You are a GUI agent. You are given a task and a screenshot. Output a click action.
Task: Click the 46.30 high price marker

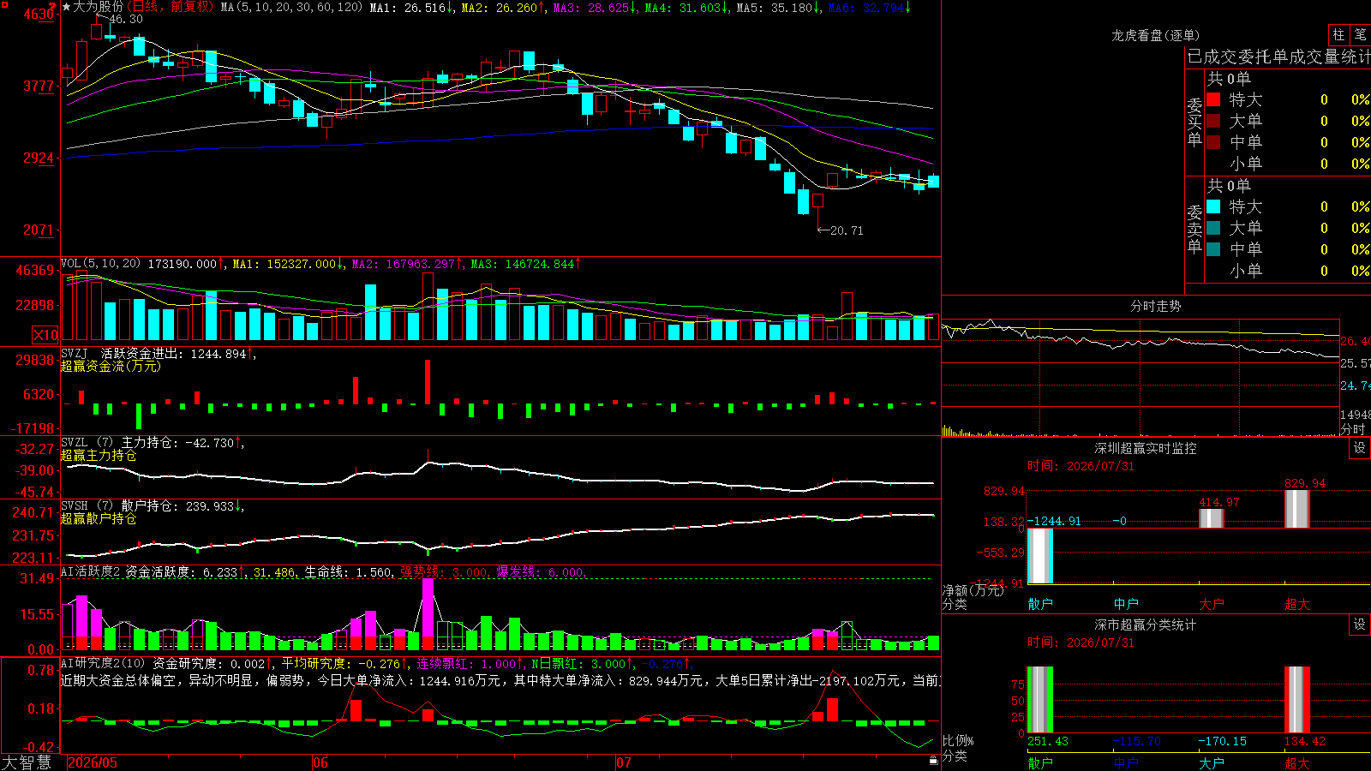click(126, 19)
